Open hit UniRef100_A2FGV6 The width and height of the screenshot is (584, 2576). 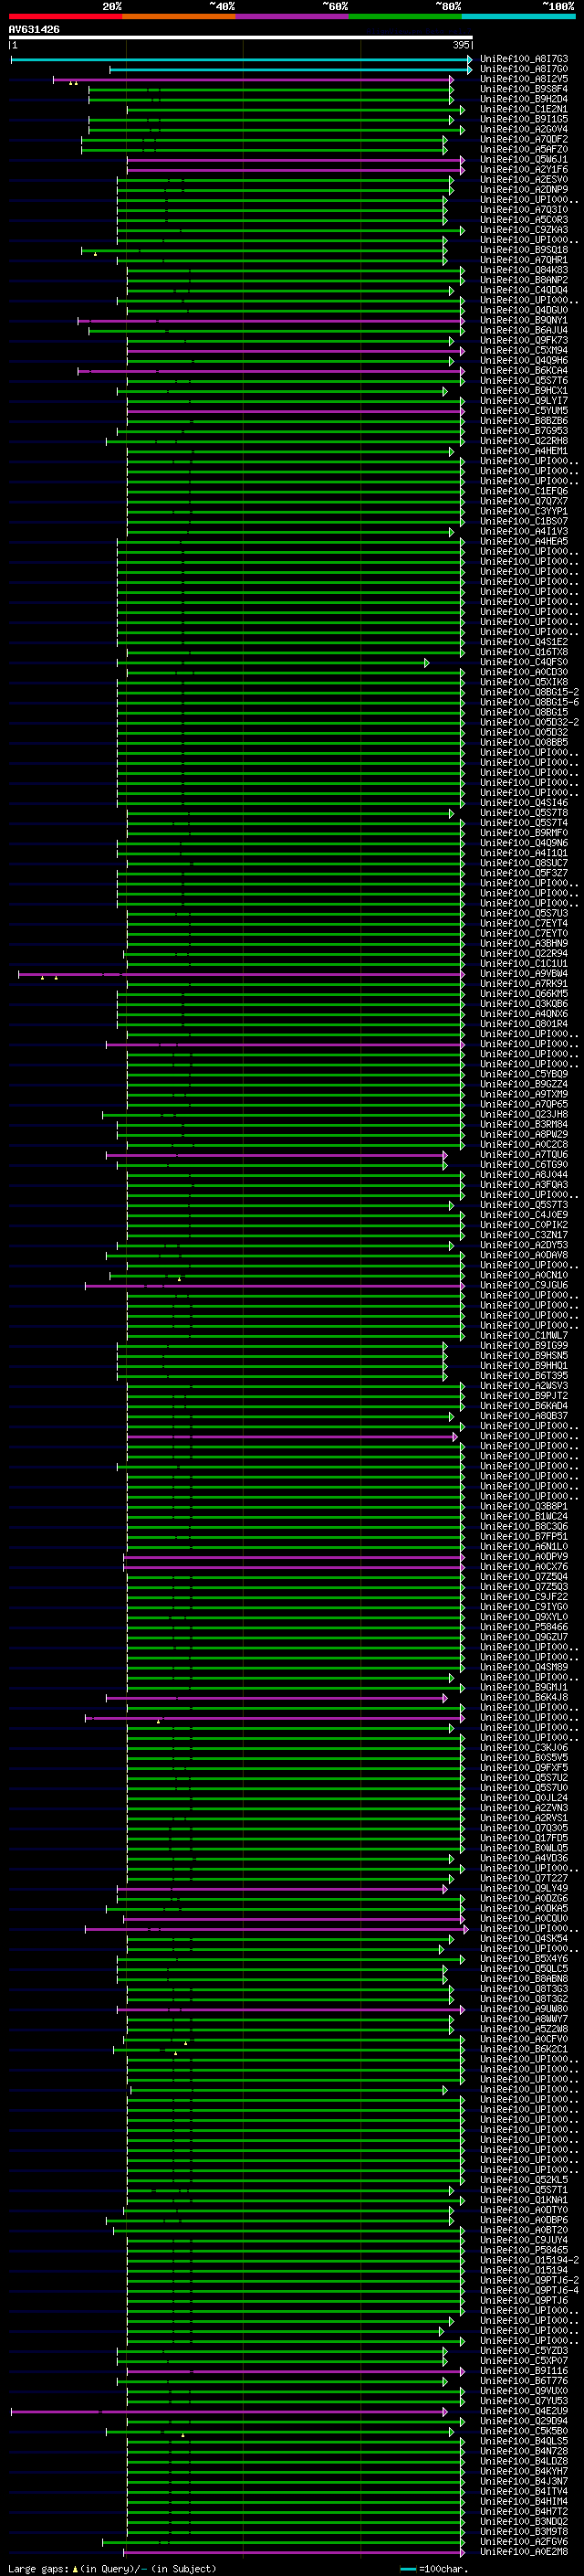tap(523, 2541)
